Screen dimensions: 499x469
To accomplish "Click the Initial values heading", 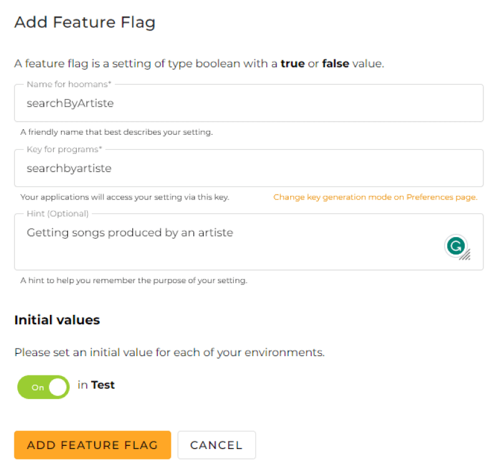I will click(57, 320).
